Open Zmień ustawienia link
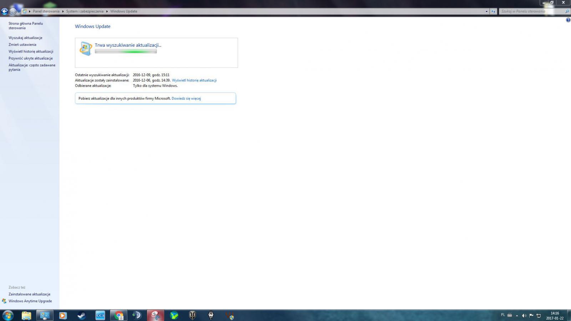 coord(22,45)
